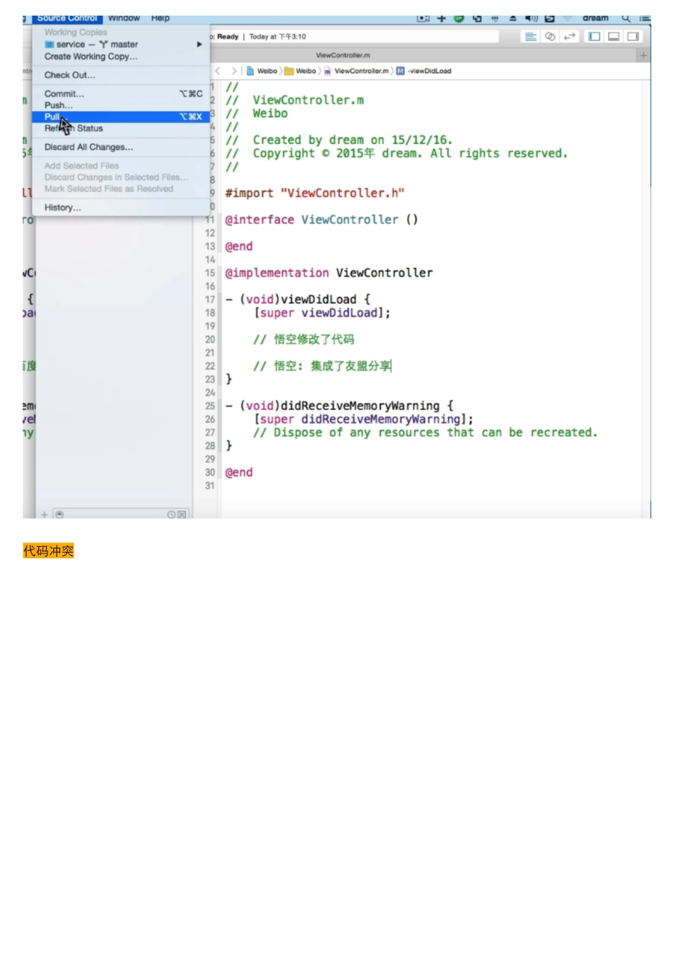This screenshot has height=954, width=674.
Task: Switch to the Assistant editor
Action: (550, 37)
